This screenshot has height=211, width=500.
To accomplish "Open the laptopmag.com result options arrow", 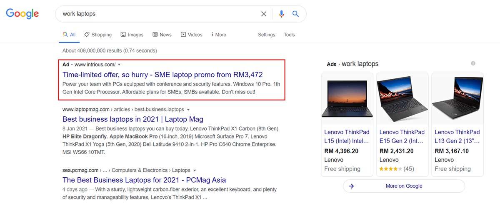I will click(x=188, y=110).
